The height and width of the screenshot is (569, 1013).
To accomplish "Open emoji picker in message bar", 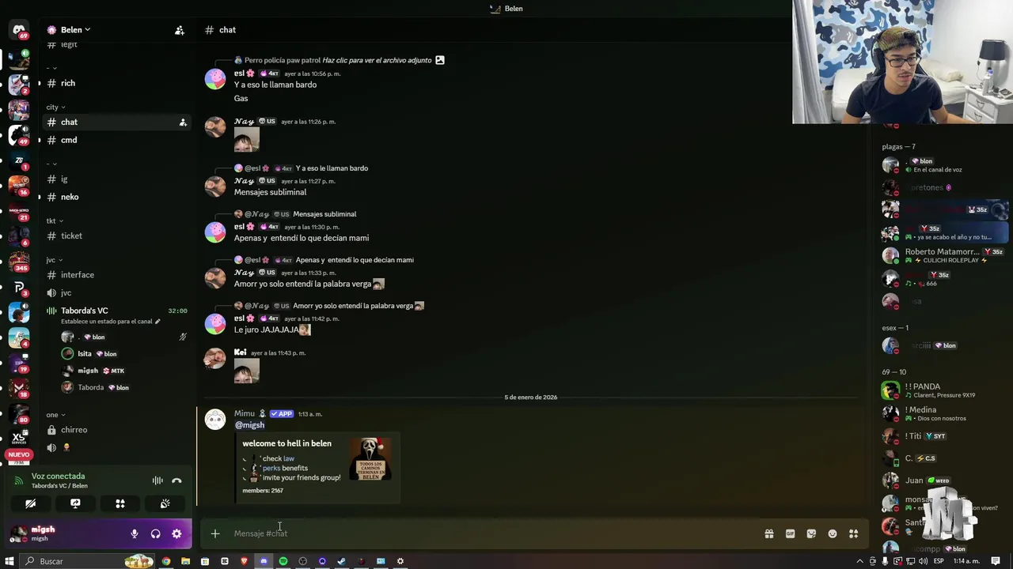I will tap(833, 534).
